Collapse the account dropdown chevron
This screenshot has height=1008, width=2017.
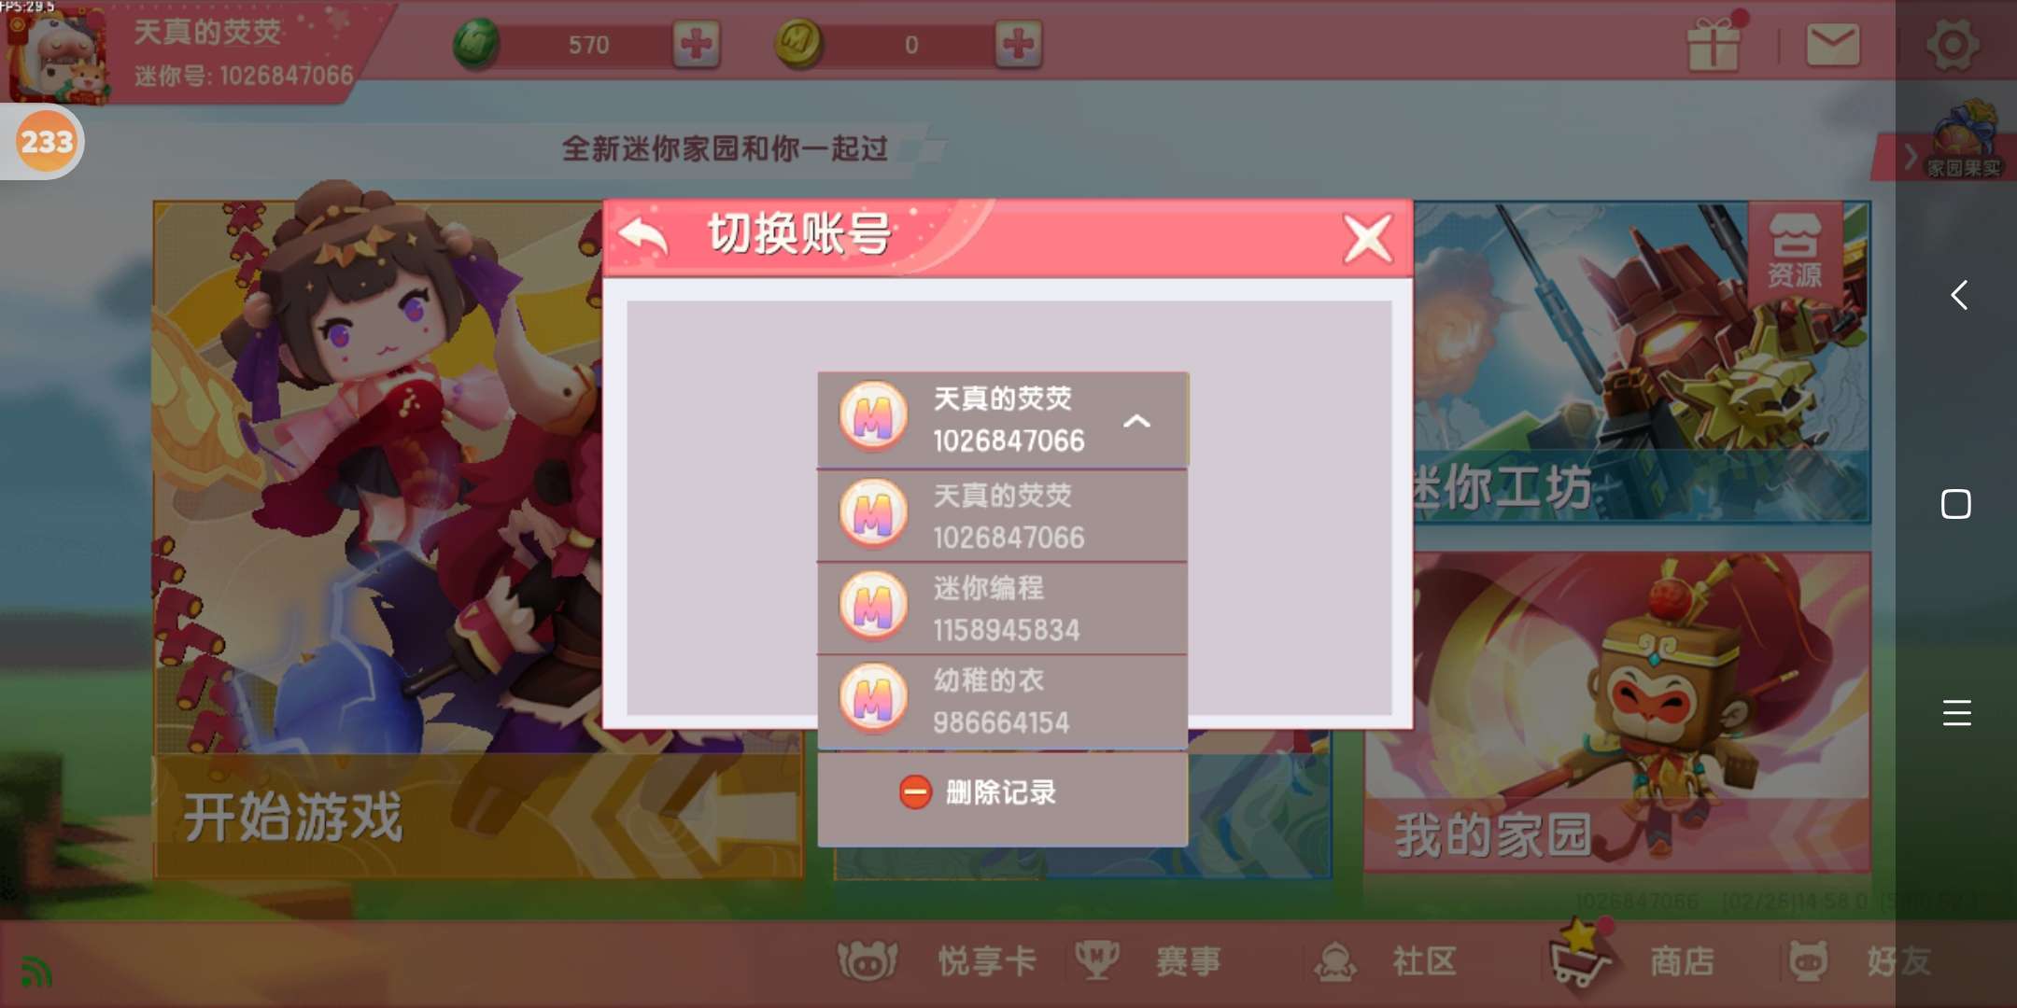click(x=1136, y=421)
